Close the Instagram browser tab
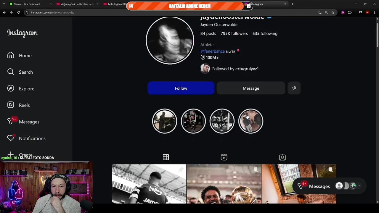 [285, 4]
